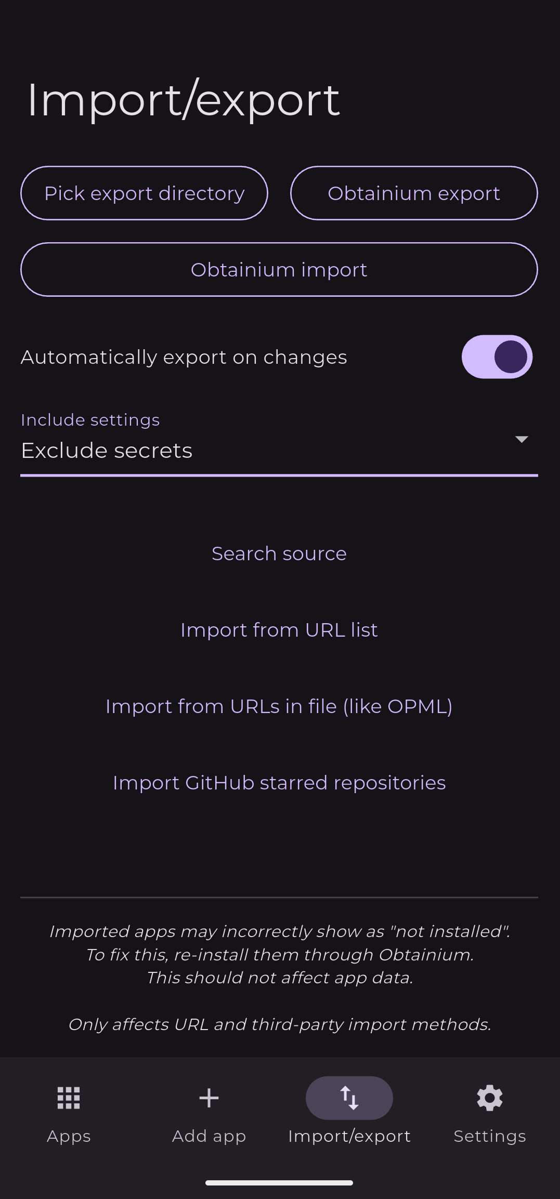Screen dimensions: 560x1199
Task: Tap the Apps grid icon
Action: pyautogui.click(x=69, y=1098)
